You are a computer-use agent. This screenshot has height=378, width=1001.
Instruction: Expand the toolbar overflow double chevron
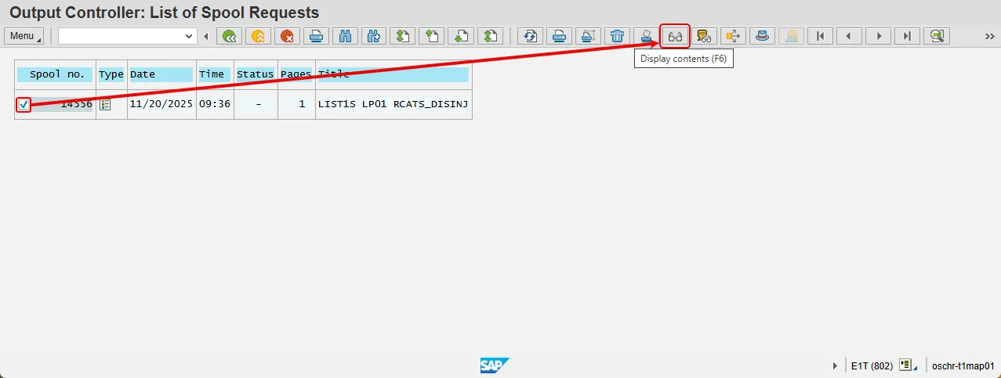pos(989,36)
